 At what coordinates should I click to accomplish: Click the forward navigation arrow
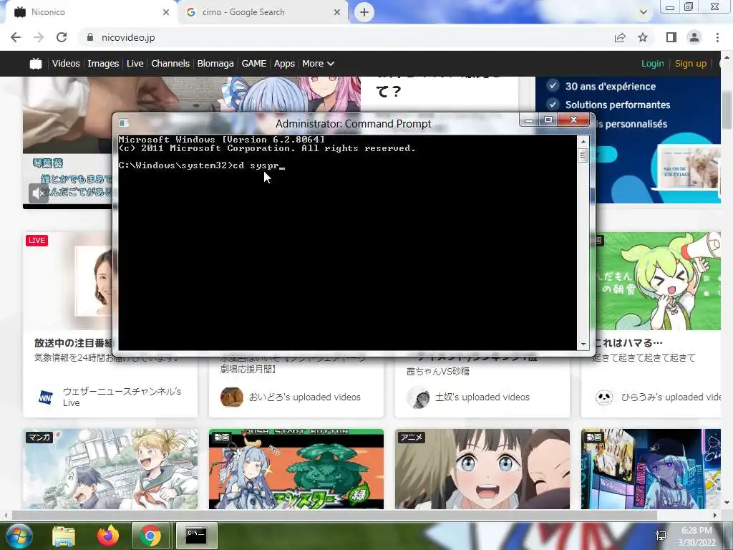tap(39, 37)
